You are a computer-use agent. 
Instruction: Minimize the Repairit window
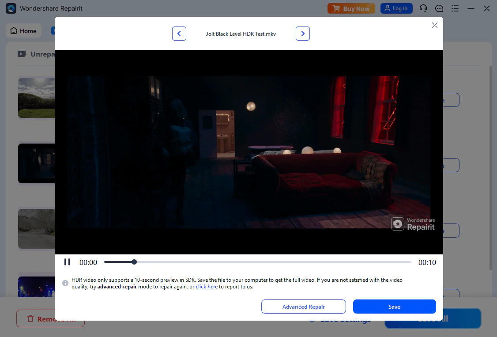click(471, 8)
